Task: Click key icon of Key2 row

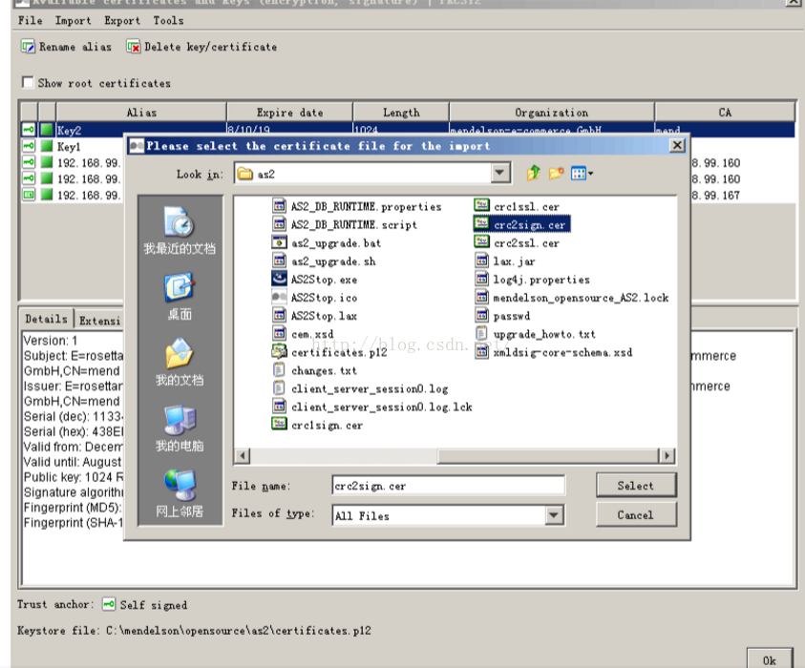Action: click(29, 130)
